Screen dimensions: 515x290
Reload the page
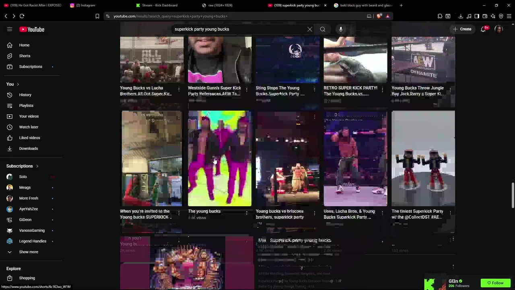point(22,16)
